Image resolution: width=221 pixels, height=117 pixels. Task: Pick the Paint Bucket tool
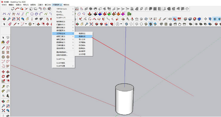[3, 42]
